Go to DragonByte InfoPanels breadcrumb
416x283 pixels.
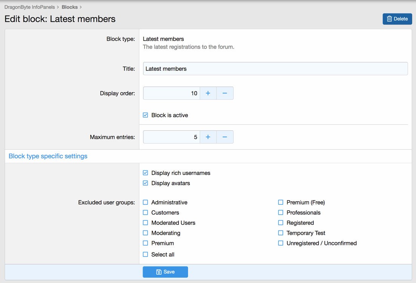[x=29, y=7]
